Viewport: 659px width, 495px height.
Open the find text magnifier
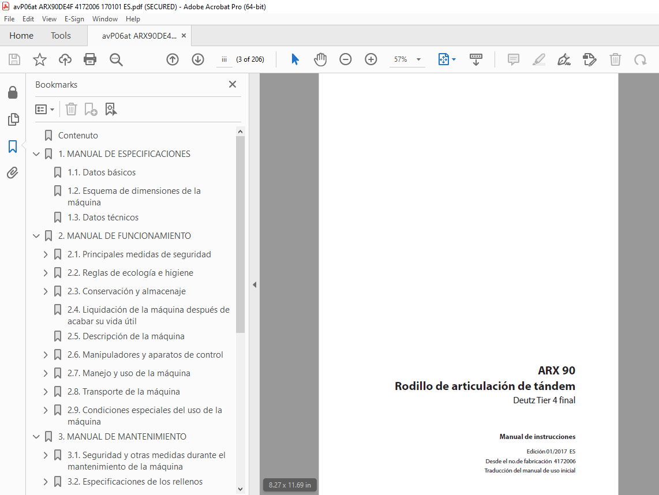[x=116, y=59]
